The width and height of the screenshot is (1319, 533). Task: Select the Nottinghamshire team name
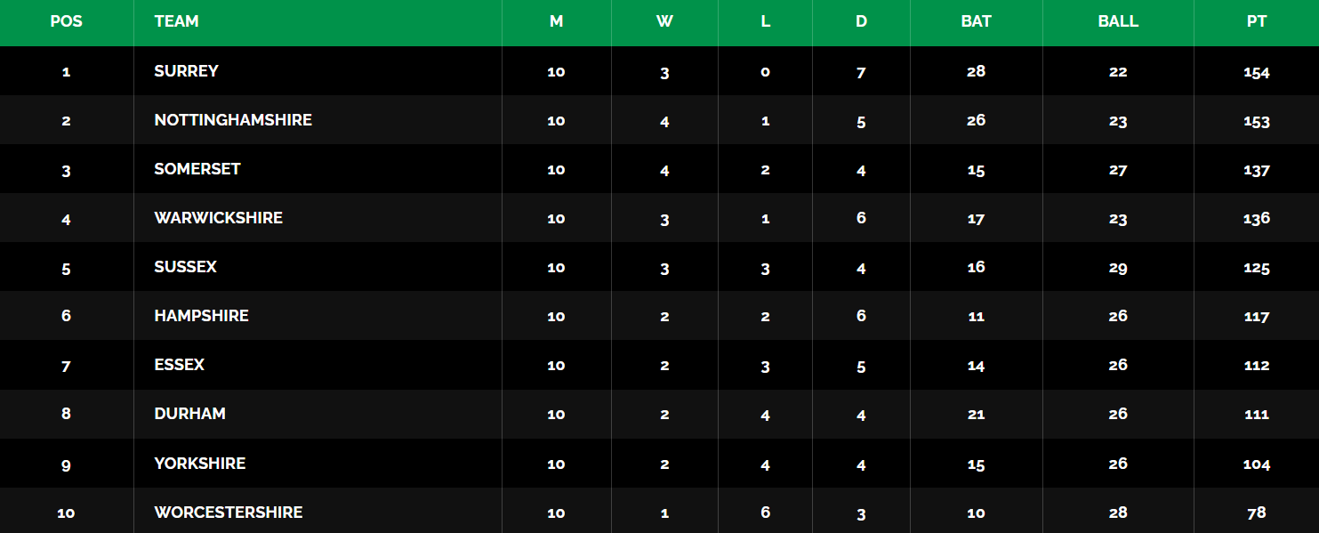coord(233,120)
